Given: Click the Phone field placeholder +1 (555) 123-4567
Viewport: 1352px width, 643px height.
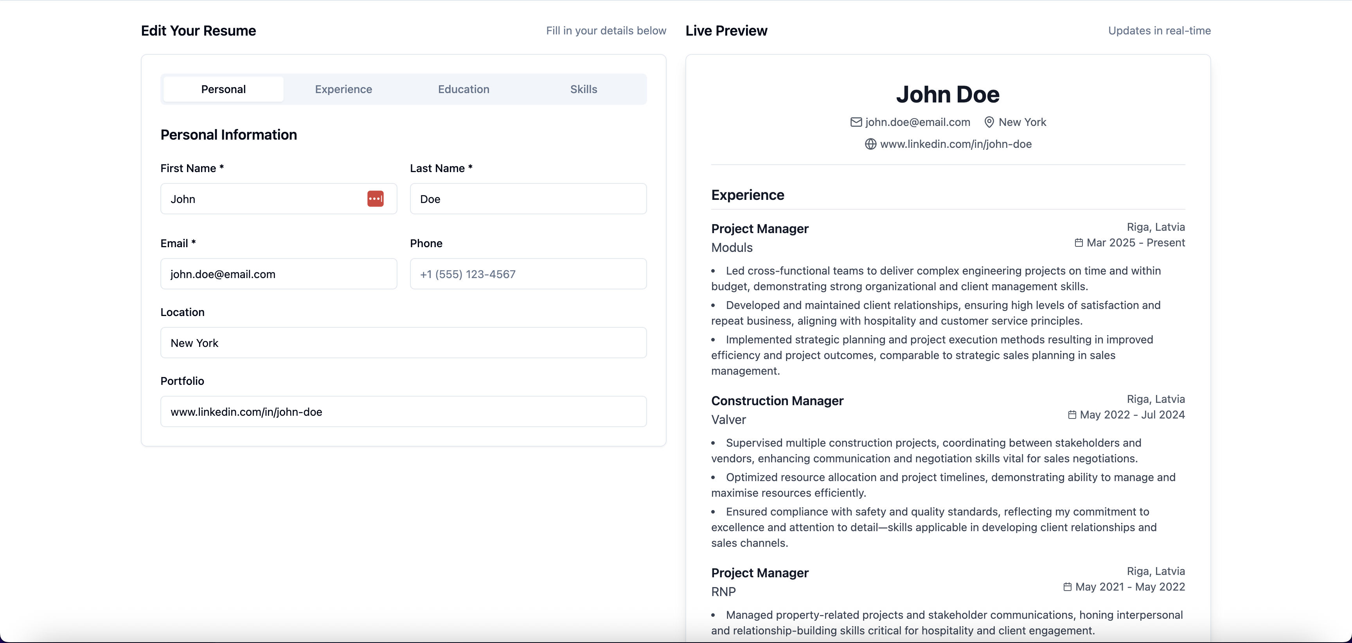Looking at the screenshot, I should click(x=528, y=273).
